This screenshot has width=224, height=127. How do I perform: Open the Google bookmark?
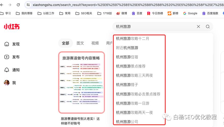click(190, 13)
